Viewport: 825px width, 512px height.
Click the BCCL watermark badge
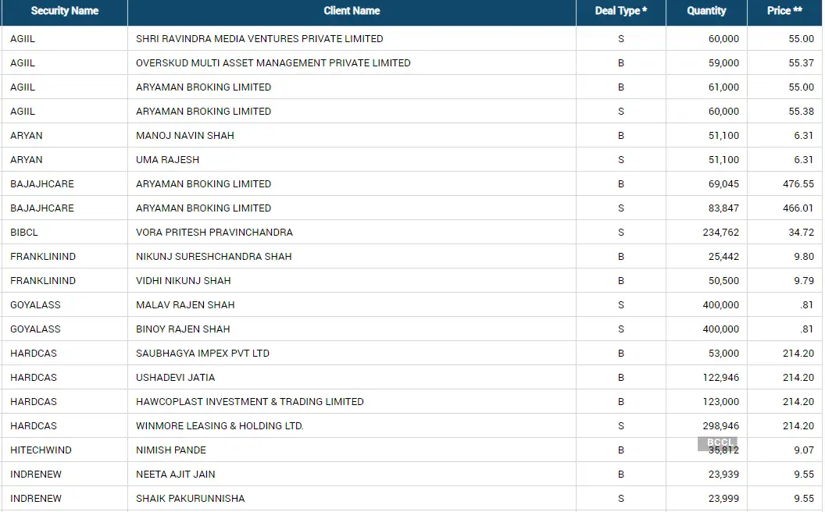[716, 443]
